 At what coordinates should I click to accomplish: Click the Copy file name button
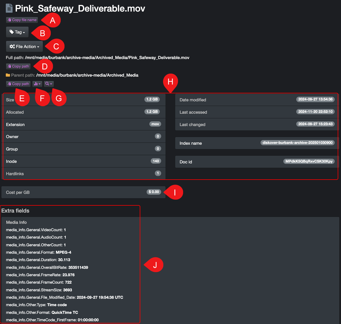(x=22, y=20)
